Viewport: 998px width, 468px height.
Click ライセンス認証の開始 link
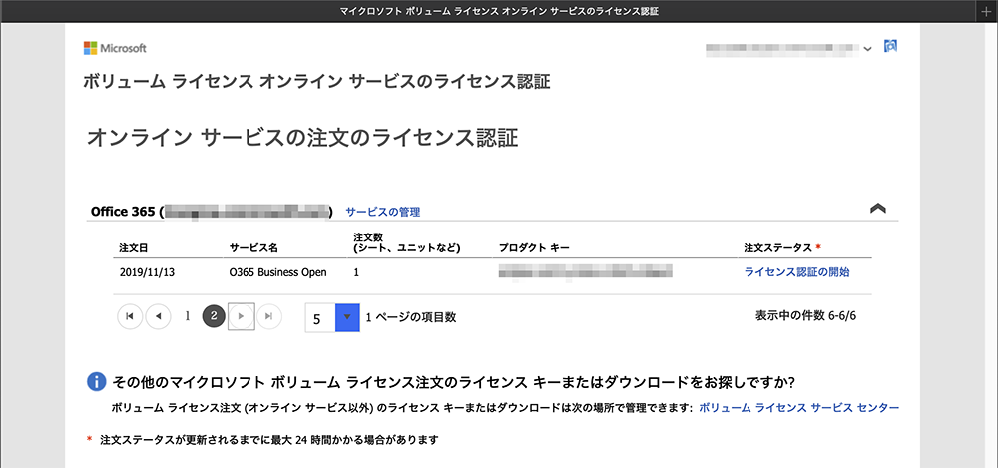pyautogui.click(x=796, y=271)
